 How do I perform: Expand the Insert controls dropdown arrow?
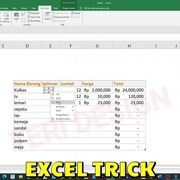click(16, 21)
